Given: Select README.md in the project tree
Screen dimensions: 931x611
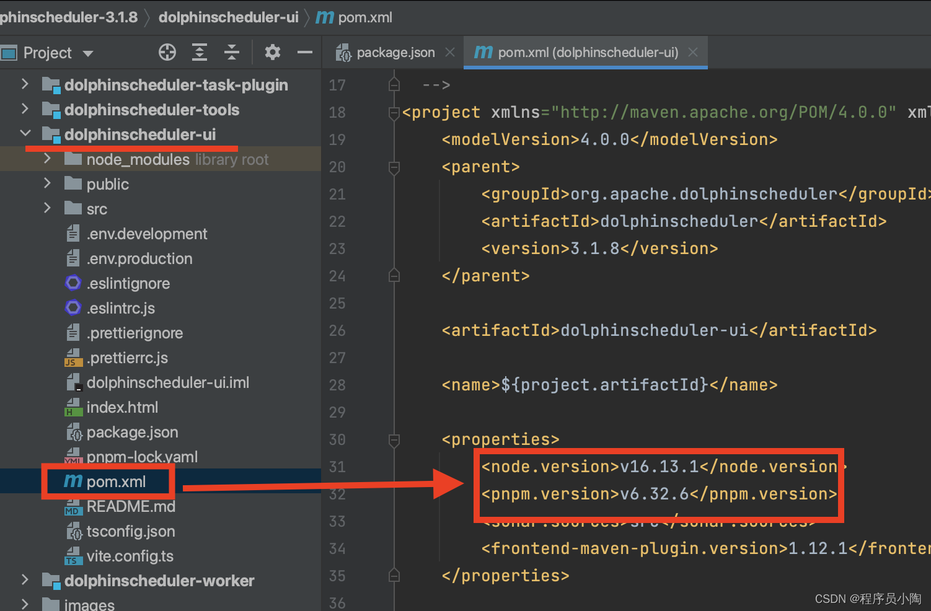Looking at the screenshot, I should (131, 506).
